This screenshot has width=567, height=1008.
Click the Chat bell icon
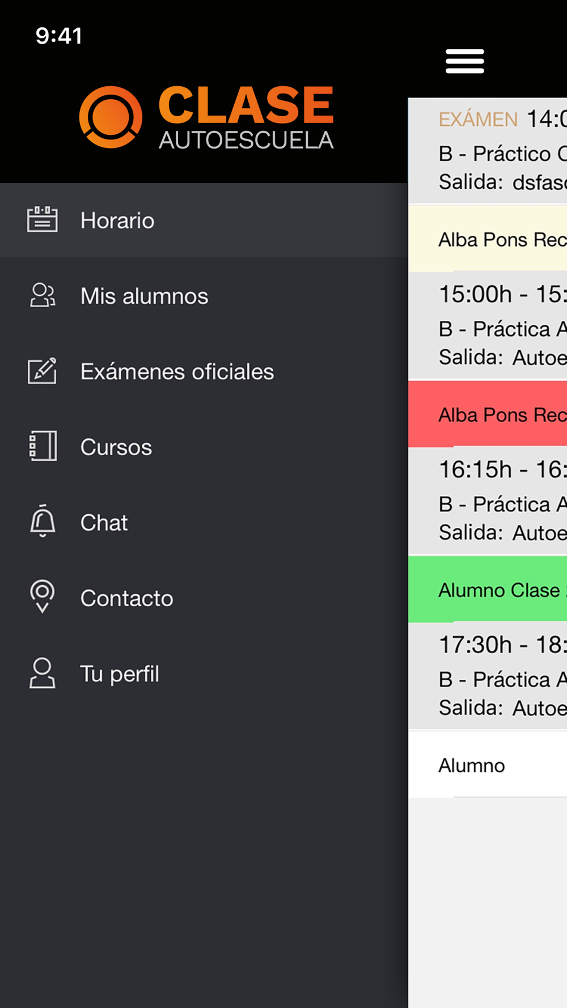(x=43, y=520)
